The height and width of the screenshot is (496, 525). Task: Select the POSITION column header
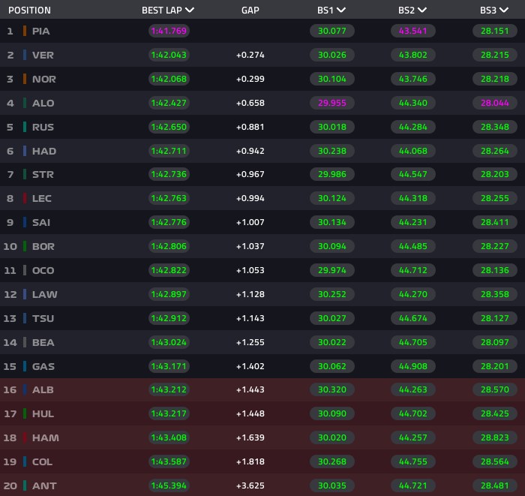point(29,11)
